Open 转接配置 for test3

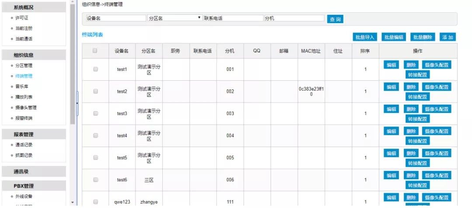pos(417,119)
